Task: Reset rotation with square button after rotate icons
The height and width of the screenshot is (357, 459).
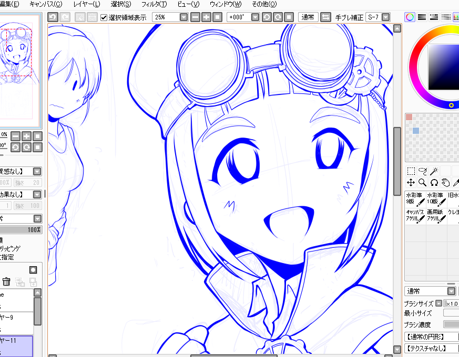Action: click(289, 17)
